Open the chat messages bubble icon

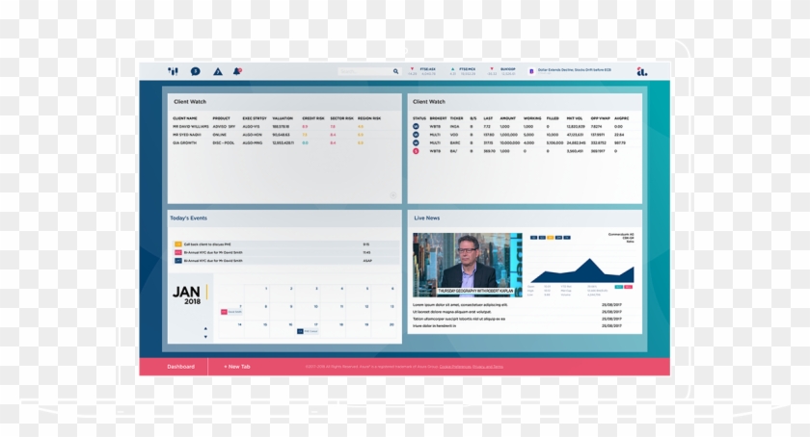pyautogui.click(x=196, y=71)
